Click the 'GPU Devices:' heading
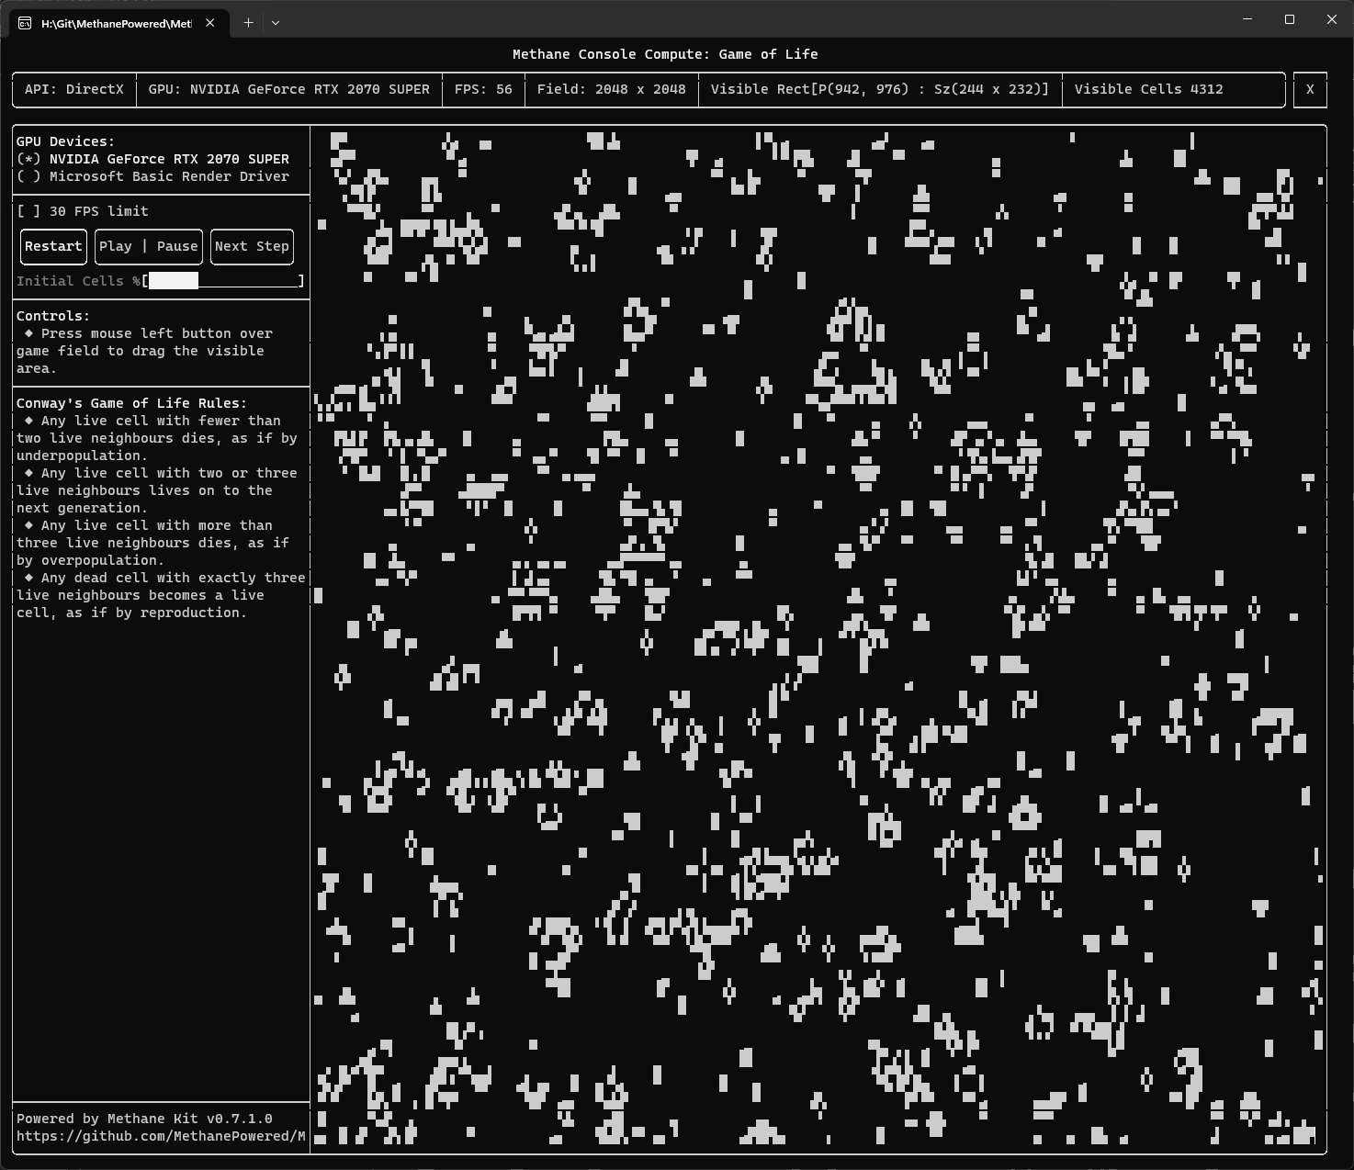This screenshot has height=1170, width=1354. (65, 141)
